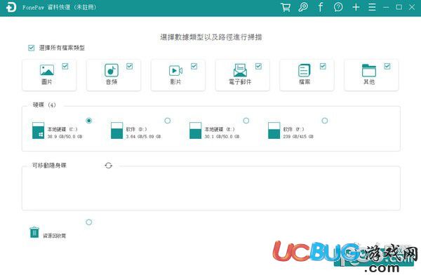Select the recycle bin radio button
The width and height of the screenshot is (421, 275).
coord(89,222)
